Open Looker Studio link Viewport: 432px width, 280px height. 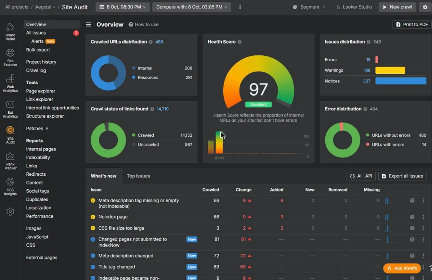354,7
